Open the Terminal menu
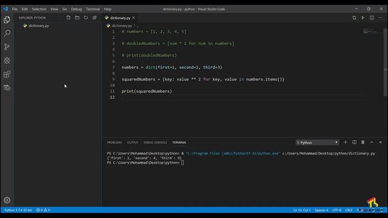Viewport: 388px width, 218px height. [x=93, y=9]
